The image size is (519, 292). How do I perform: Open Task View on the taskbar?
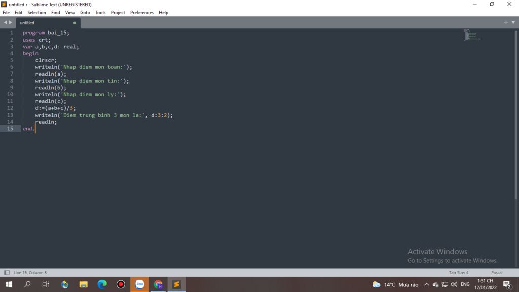click(x=45, y=284)
